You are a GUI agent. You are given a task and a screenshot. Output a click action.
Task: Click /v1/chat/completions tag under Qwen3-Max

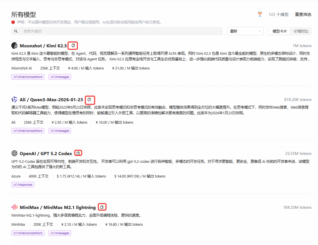[x=28, y=131]
